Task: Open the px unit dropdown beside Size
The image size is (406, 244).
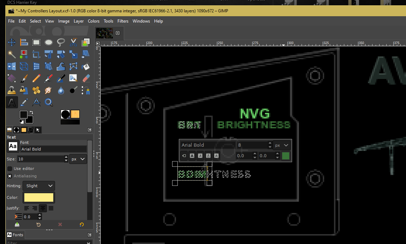Action: [78, 159]
